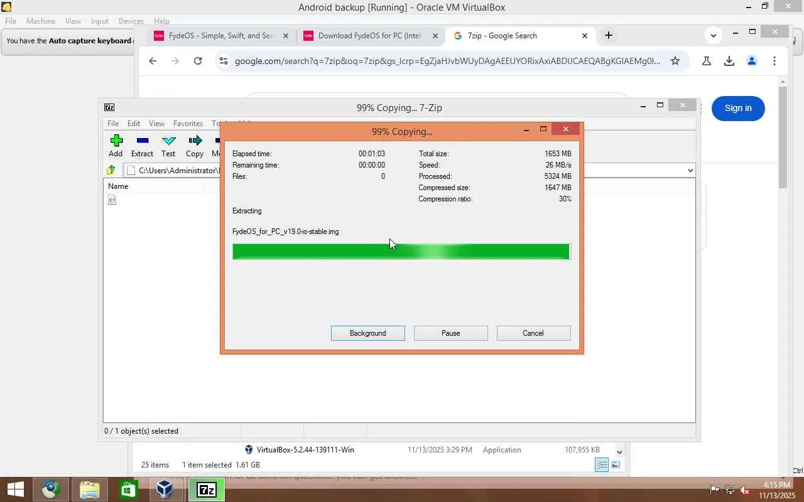Click the Explorer file list down arrow

pos(619,452)
